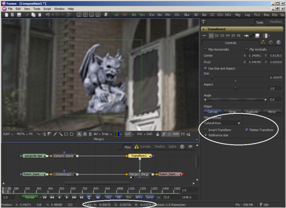Check the Invert Transform box
This screenshot has width=286, height=208.
tap(206, 130)
